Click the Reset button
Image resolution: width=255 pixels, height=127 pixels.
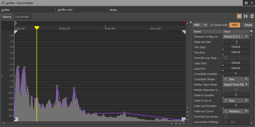[248, 25]
